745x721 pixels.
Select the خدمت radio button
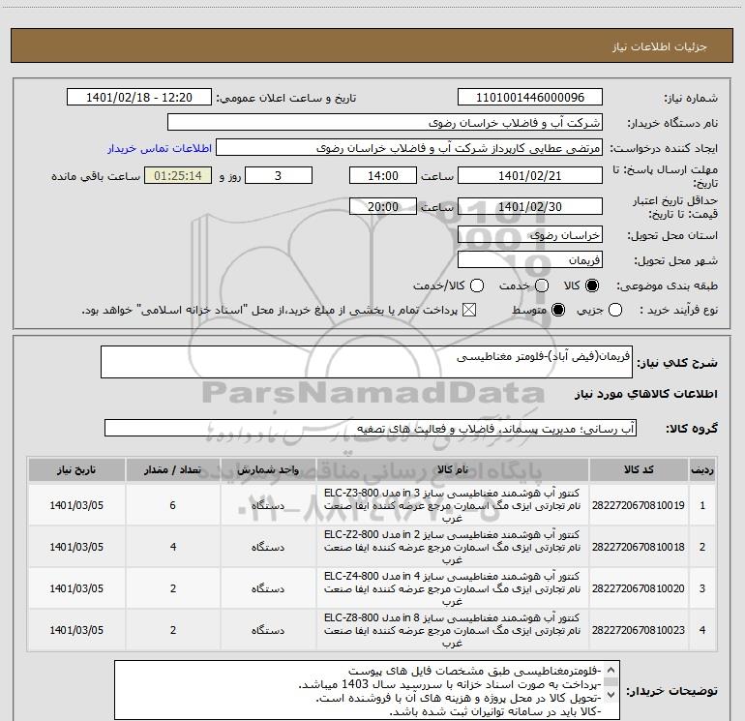[x=542, y=285]
